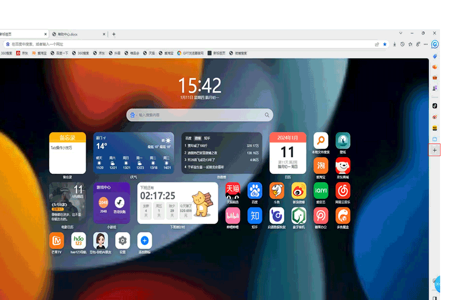Open the Doubao AI friend avatar icon
This screenshot has height=300, width=470.
coord(100,241)
